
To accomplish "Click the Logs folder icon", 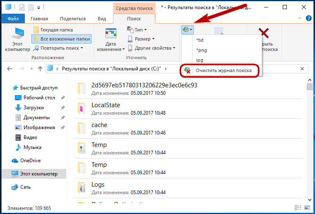I will (x=82, y=188).
